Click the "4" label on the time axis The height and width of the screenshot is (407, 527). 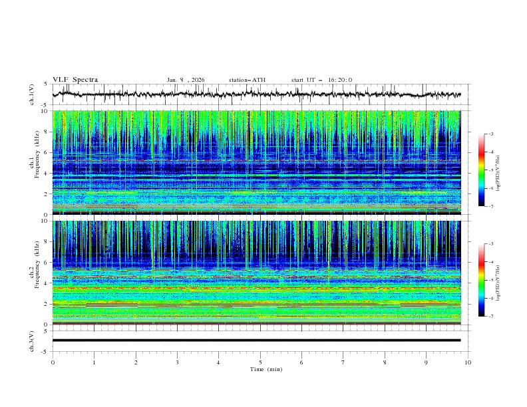[218, 362]
